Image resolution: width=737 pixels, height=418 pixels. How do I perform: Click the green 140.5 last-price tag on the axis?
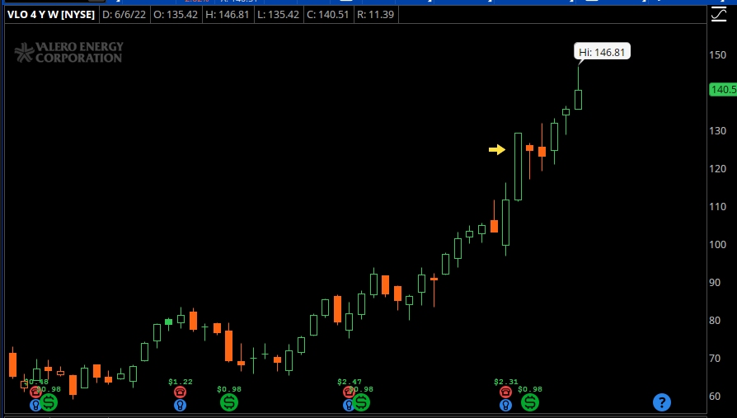[x=723, y=89]
